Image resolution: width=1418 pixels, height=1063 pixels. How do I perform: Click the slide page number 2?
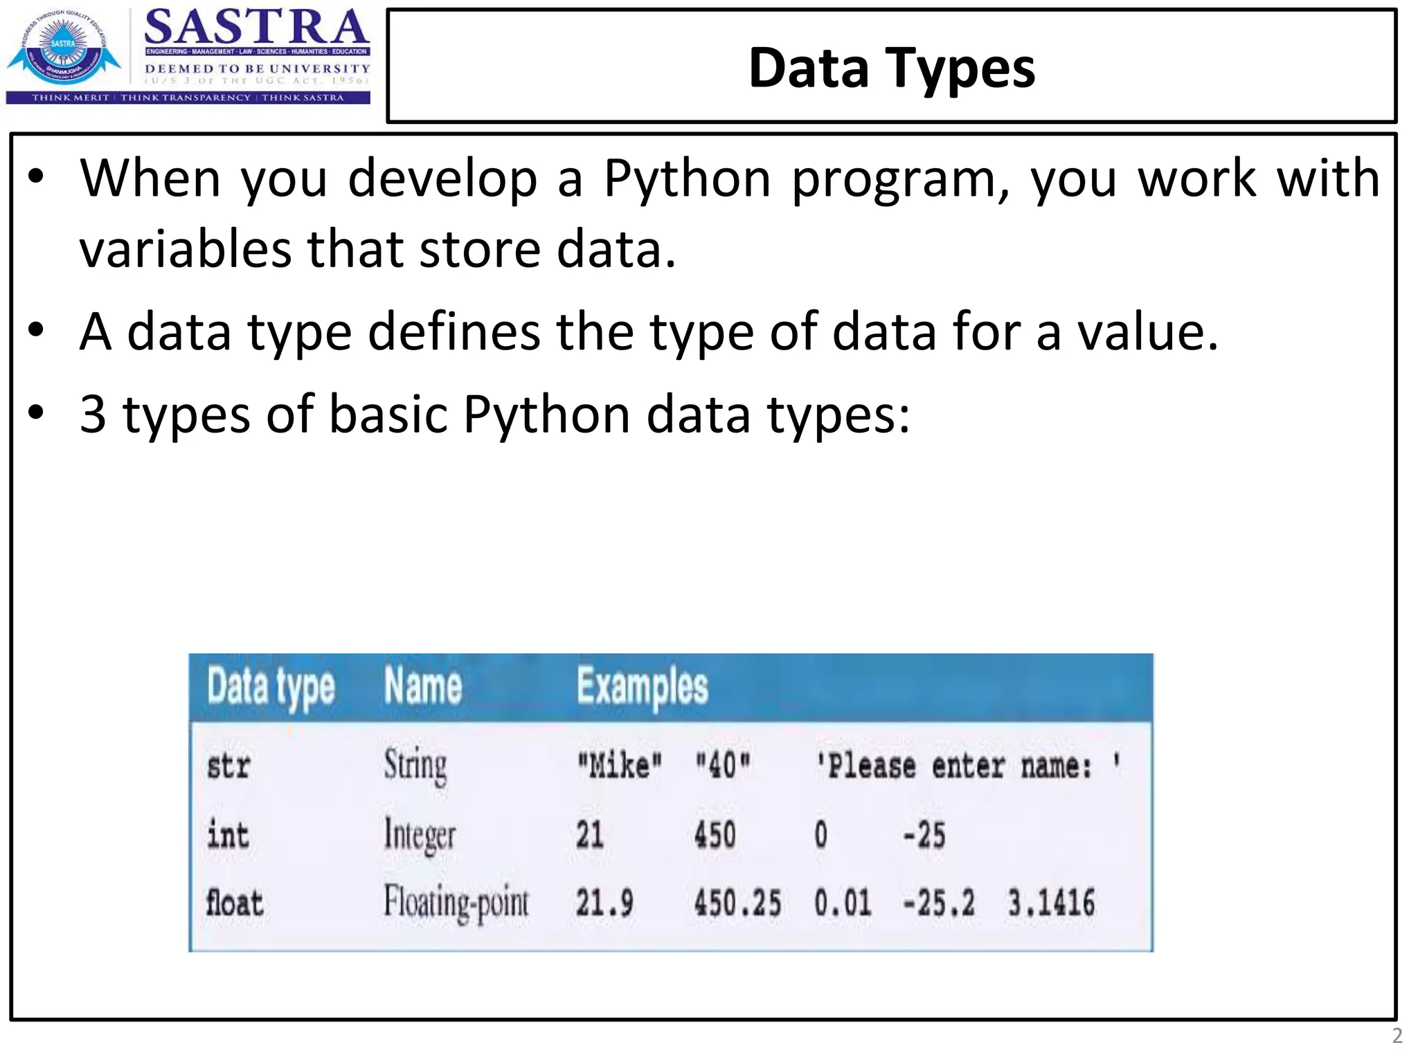click(1397, 1036)
